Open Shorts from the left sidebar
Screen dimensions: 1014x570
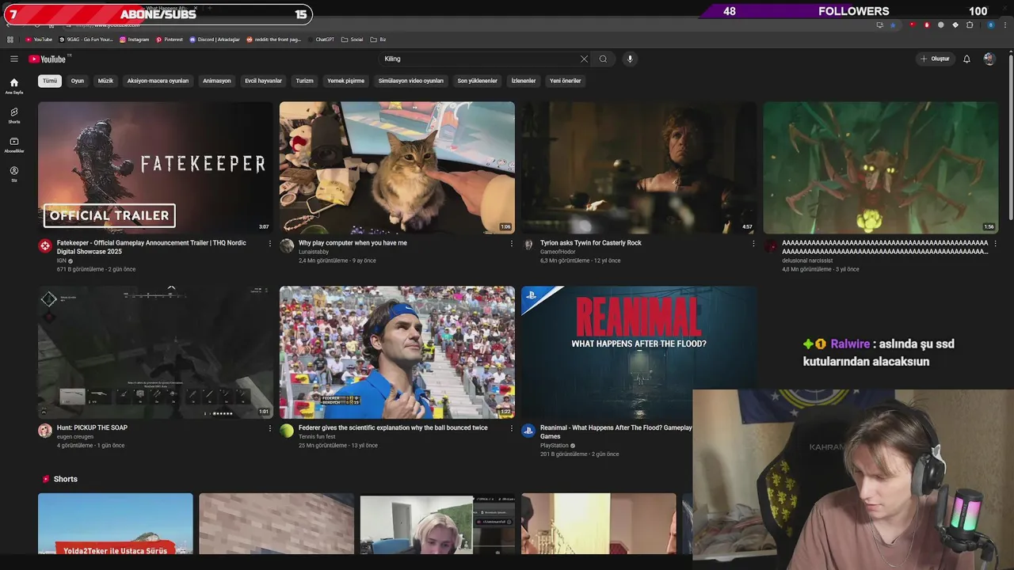click(13, 116)
